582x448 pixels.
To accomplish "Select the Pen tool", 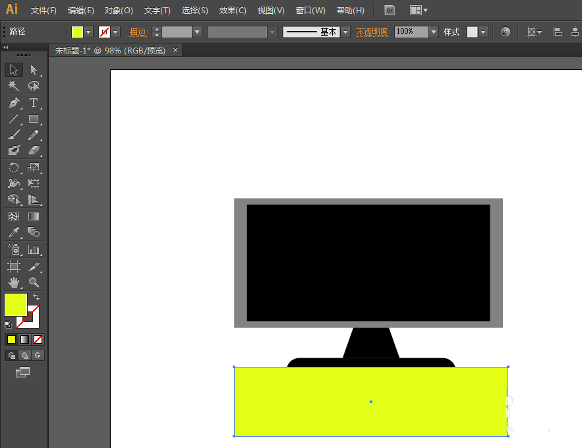I will click(14, 103).
